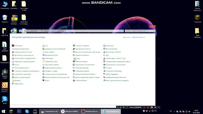Open Дата и время
The height and width of the screenshot is (114, 203).
[48, 52]
